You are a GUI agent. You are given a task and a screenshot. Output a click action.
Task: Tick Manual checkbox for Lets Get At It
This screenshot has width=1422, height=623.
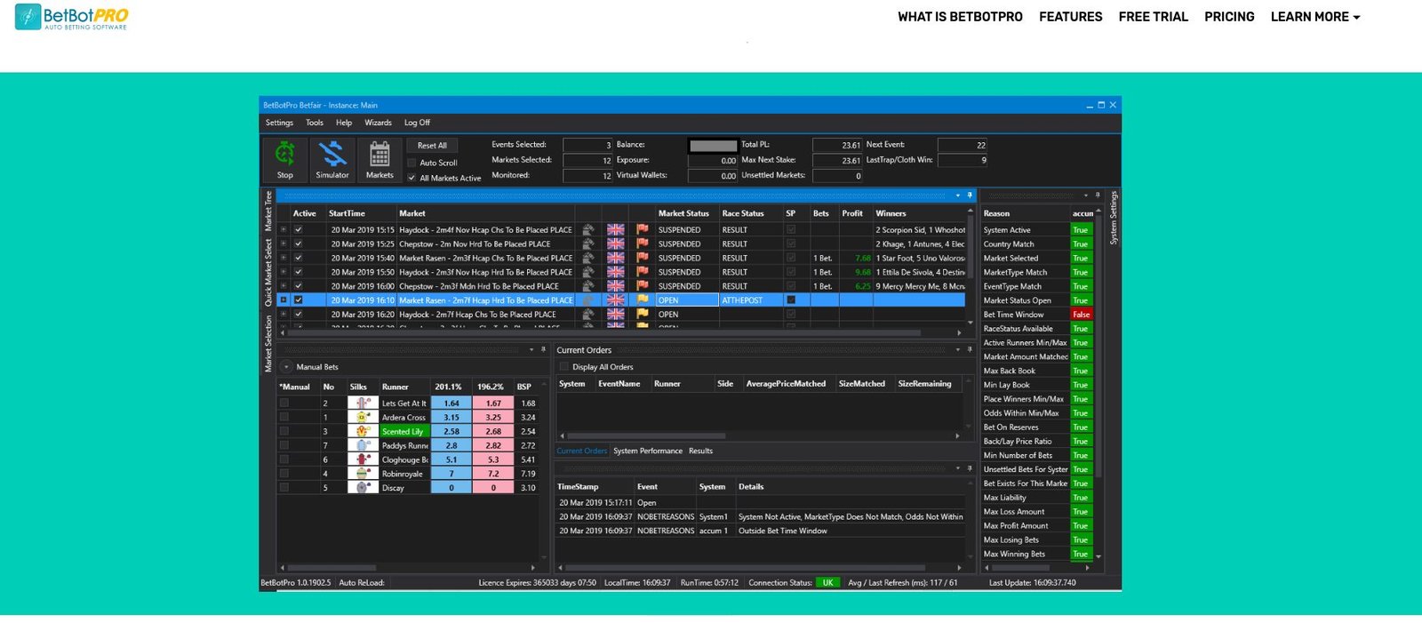pyautogui.click(x=284, y=403)
